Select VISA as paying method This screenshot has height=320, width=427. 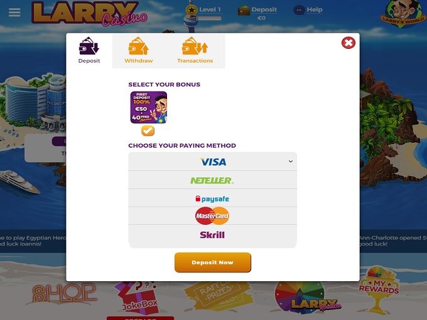[x=213, y=162]
